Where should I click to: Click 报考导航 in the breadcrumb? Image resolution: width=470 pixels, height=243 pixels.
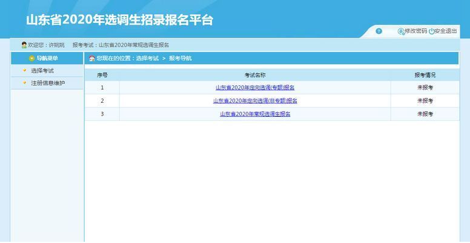click(x=180, y=59)
